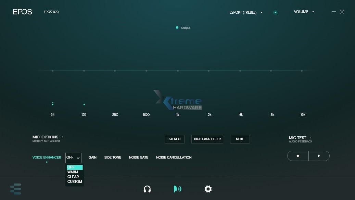The height and width of the screenshot is (200, 355).
Task: Click the 1k equalizer band point
Action: click(178, 71)
